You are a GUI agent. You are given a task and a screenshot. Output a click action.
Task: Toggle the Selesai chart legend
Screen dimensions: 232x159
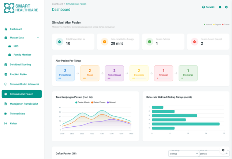(x=111, y=102)
